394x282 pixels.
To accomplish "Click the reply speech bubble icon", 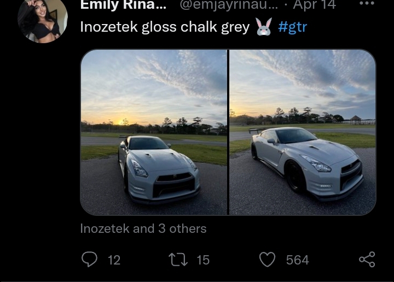I will 89,260.
